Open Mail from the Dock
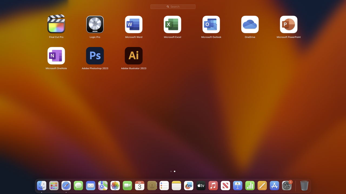The image size is (346, 194). click(91, 186)
